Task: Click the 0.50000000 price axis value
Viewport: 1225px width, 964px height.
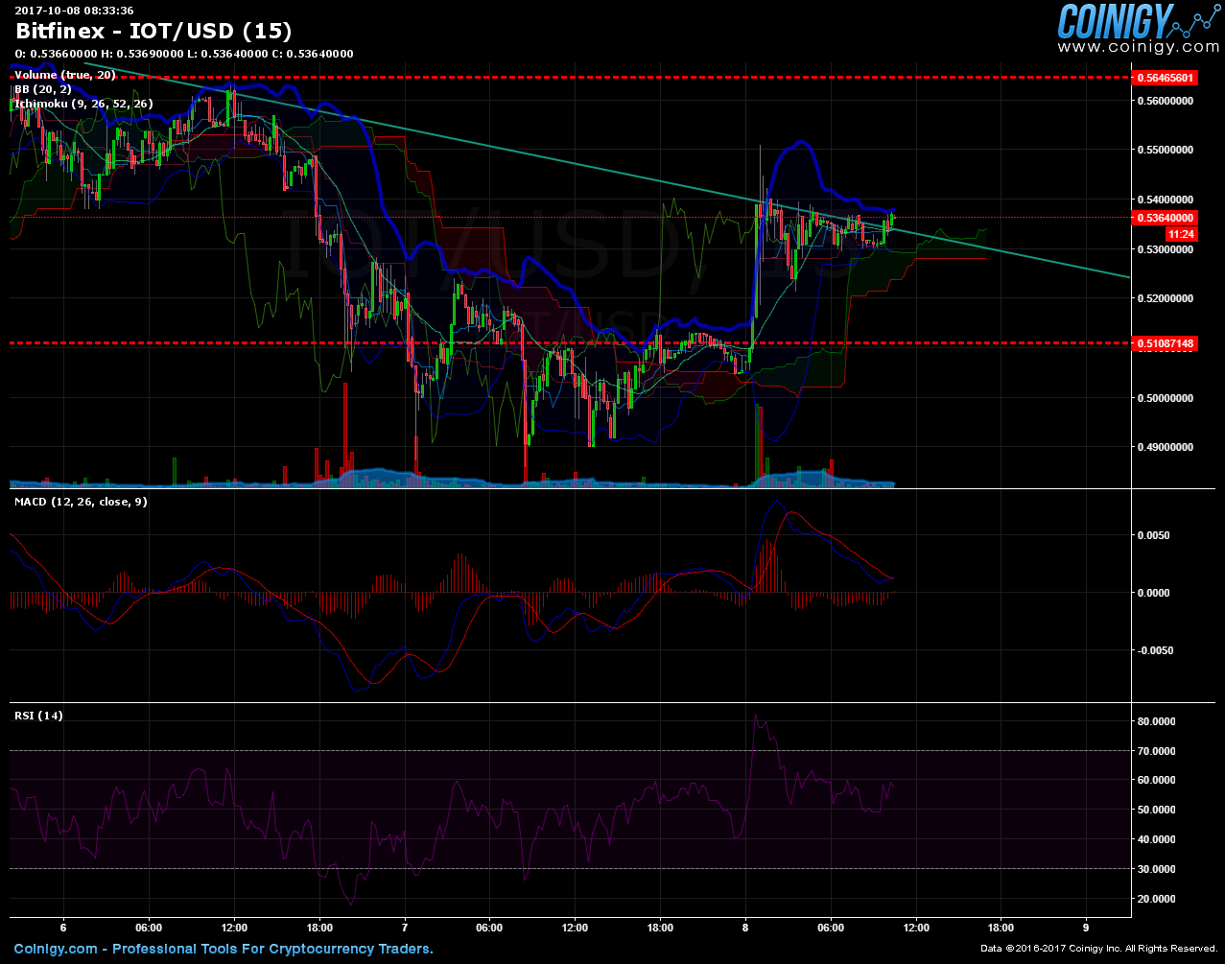Action: coord(1165,397)
